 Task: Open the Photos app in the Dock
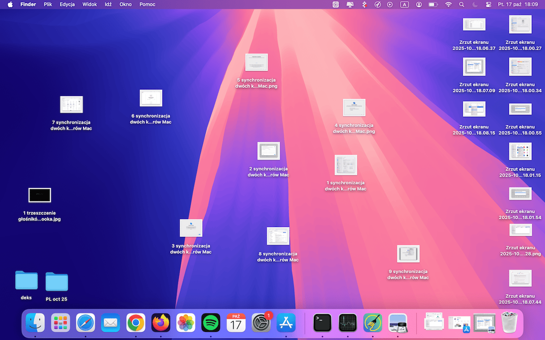(186, 323)
